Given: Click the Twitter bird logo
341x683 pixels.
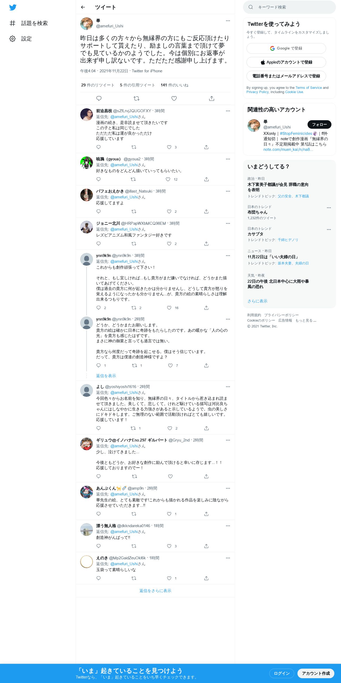Looking at the screenshot, I should [13, 7].
